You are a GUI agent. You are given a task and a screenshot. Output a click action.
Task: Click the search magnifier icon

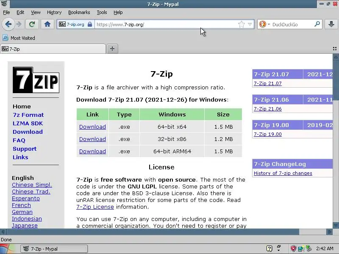click(x=317, y=24)
